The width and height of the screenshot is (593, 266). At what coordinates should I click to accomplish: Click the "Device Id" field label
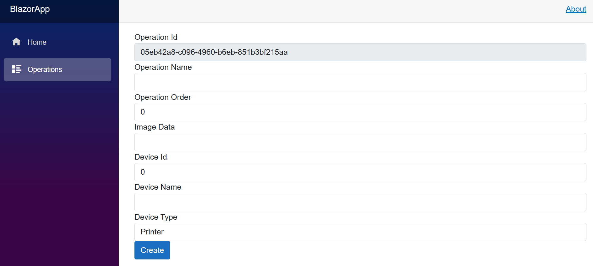pyautogui.click(x=150, y=157)
